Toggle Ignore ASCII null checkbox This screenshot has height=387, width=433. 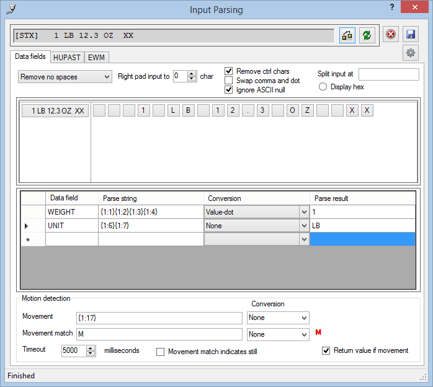[229, 90]
